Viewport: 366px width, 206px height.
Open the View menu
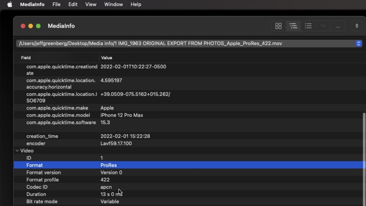pos(91,4)
